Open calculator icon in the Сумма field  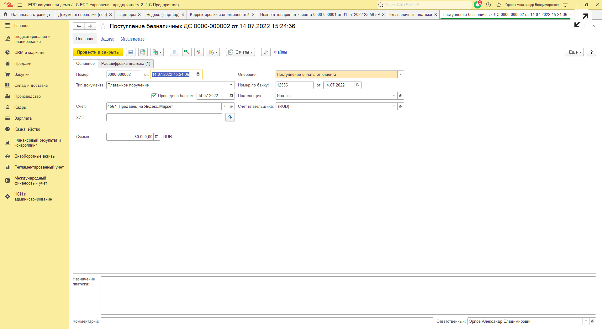coord(157,137)
